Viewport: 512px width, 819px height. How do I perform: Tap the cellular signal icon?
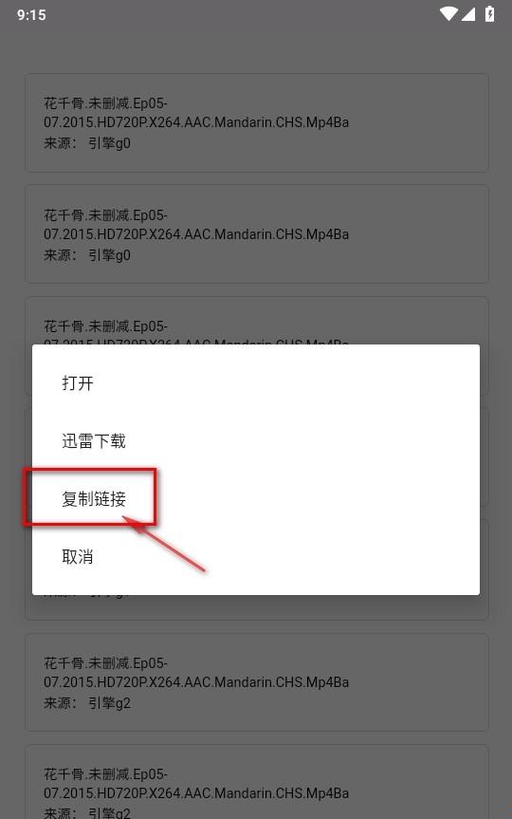[468, 14]
